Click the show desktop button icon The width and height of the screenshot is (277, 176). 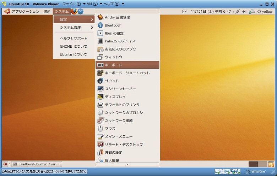(x=5, y=164)
